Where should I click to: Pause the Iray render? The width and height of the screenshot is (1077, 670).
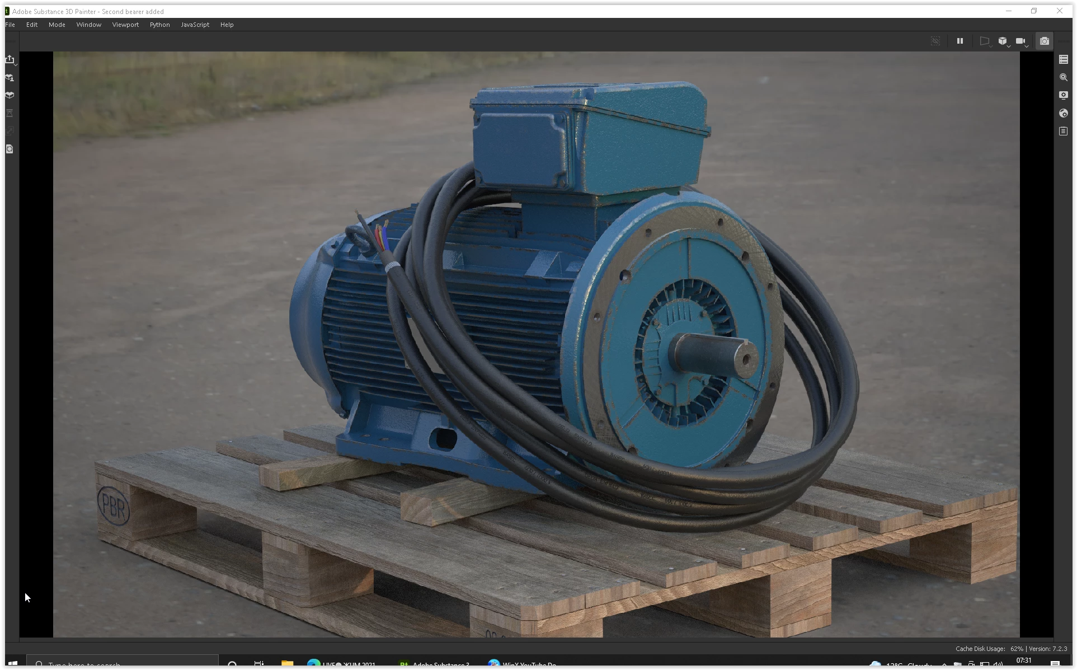(960, 41)
